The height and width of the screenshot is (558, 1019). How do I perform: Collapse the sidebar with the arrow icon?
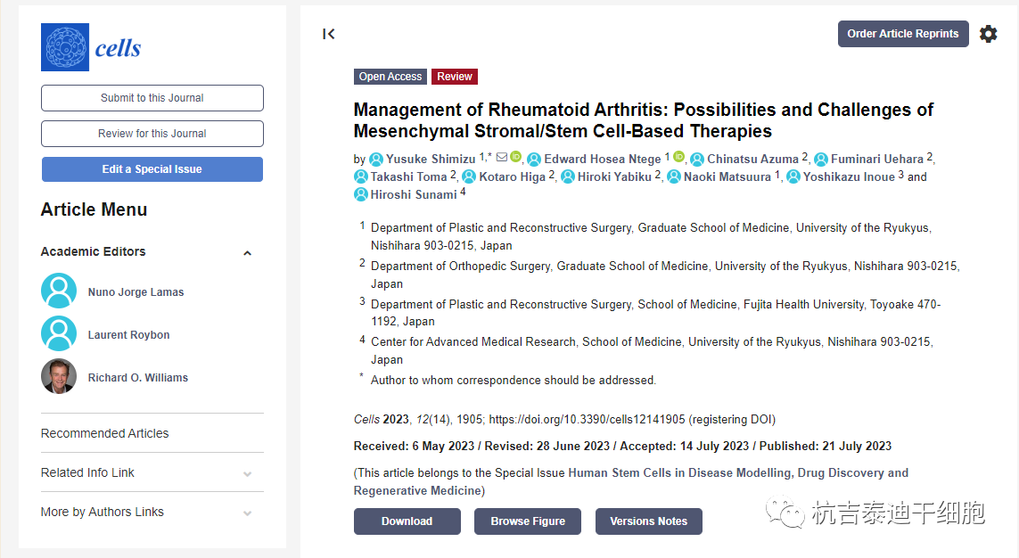click(329, 34)
